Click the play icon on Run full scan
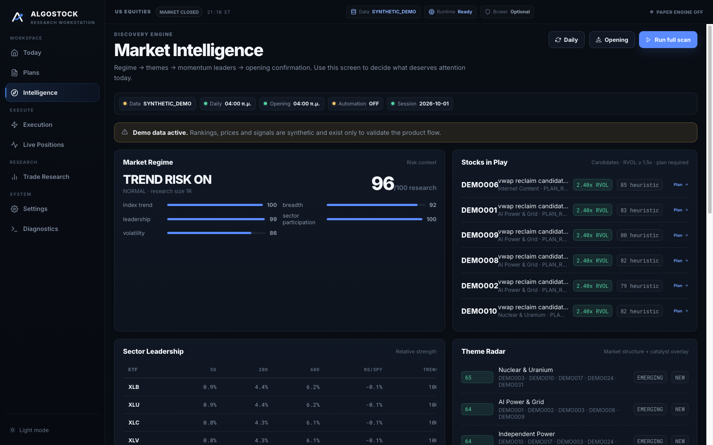The image size is (713, 445). tap(648, 40)
